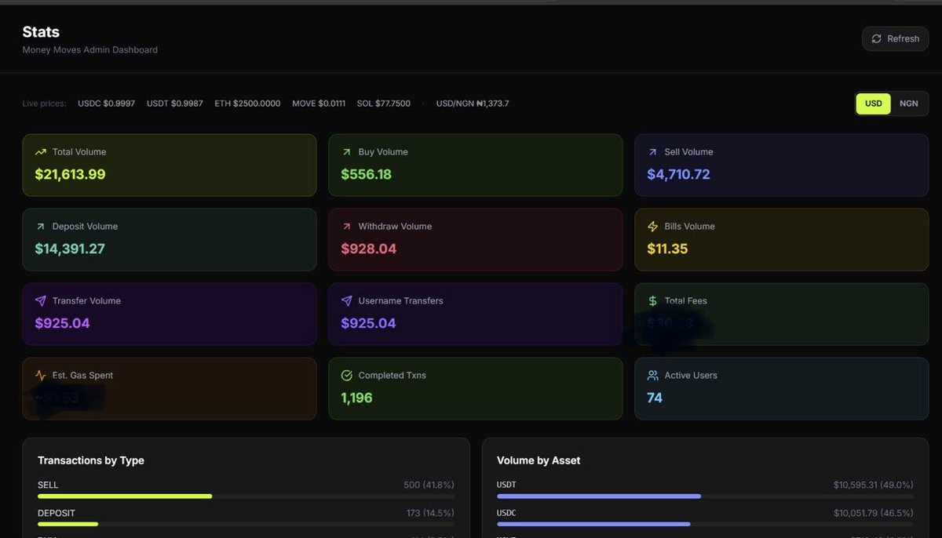The width and height of the screenshot is (942, 538).
Task: Click the $10,051.79 (46.5%) USDC amount
Action: [874, 513]
